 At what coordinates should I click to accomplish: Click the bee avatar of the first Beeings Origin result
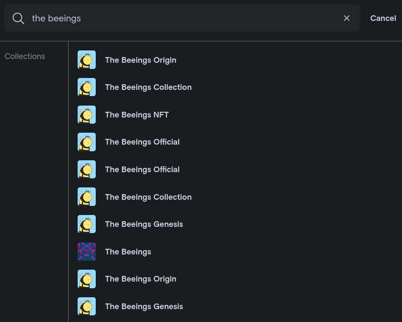click(x=87, y=60)
